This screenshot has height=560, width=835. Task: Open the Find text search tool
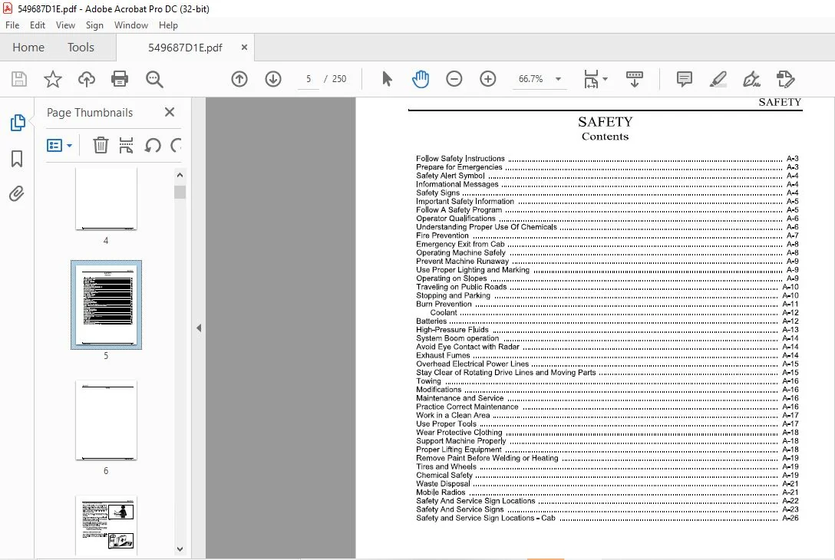pos(154,79)
